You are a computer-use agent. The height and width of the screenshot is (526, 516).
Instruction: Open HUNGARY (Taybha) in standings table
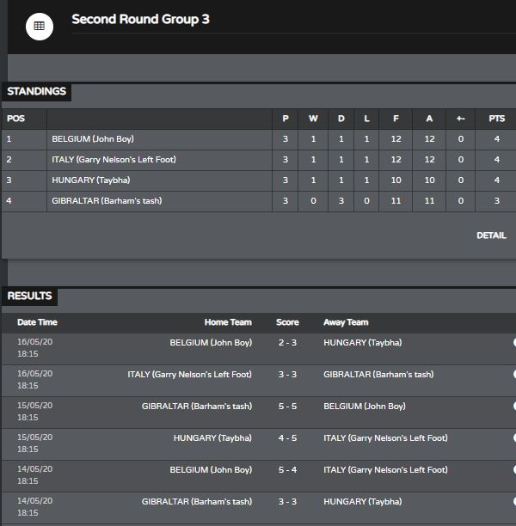pyautogui.click(x=90, y=180)
